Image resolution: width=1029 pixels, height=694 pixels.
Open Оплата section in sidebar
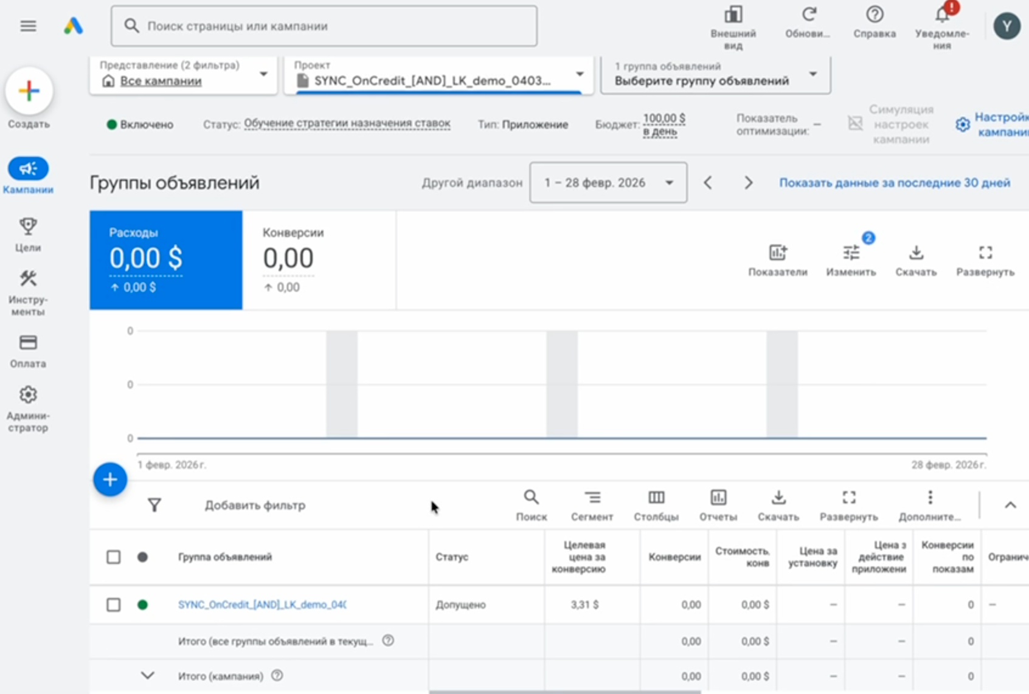tap(28, 351)
